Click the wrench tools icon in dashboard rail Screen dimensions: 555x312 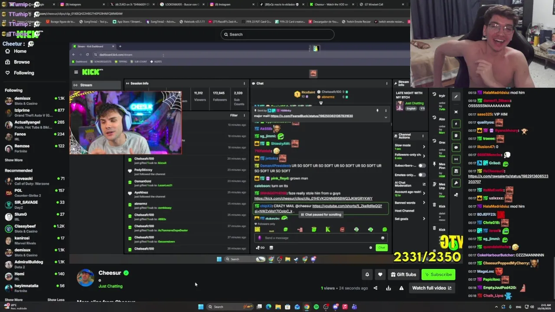(x=456, y=183)
